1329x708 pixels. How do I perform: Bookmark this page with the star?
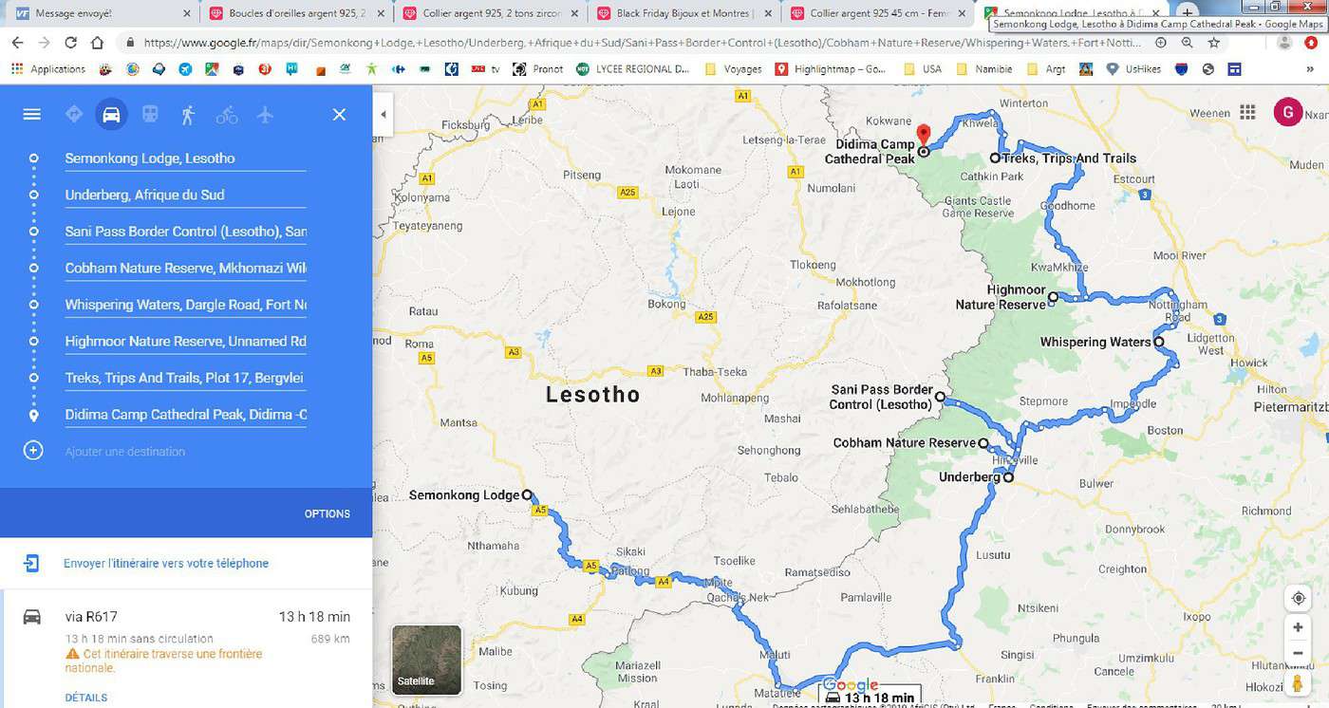(1214, 43)
